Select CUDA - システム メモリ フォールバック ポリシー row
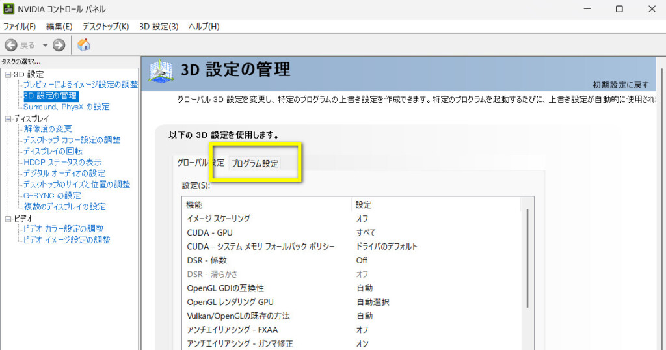Screen dimensions: 666x350 click(x=353, y=247)
